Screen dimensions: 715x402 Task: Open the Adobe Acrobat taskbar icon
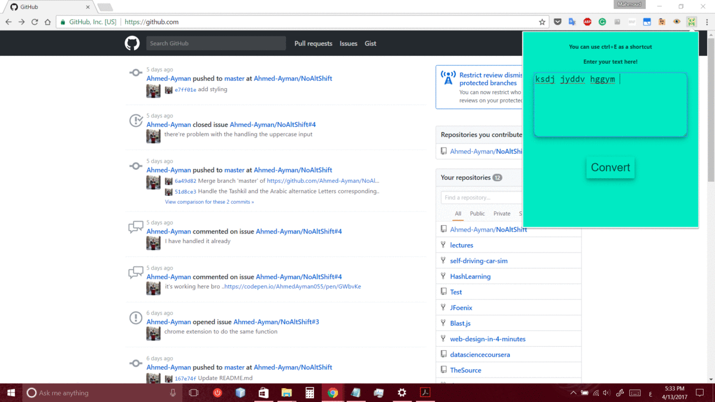pos(425,393)
